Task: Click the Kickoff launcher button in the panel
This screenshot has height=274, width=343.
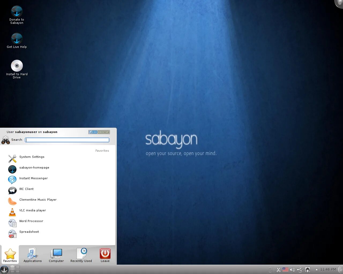Action: pyautogui.click(x=4, y=269)
